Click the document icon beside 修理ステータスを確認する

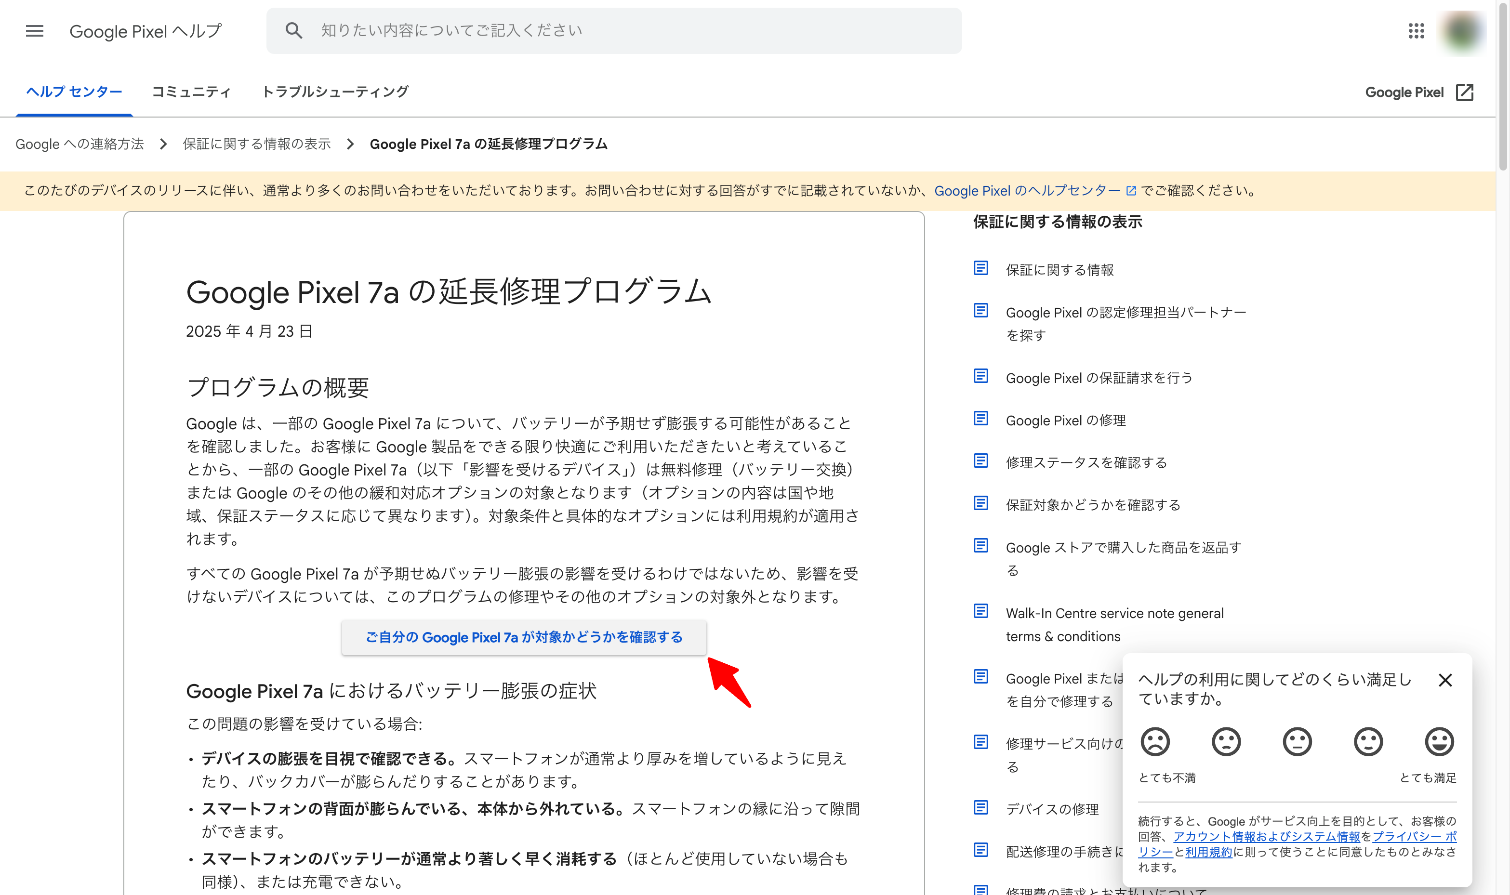point(981,461)
